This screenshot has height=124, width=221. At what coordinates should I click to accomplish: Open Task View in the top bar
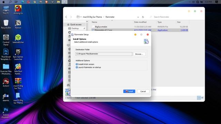16,2
